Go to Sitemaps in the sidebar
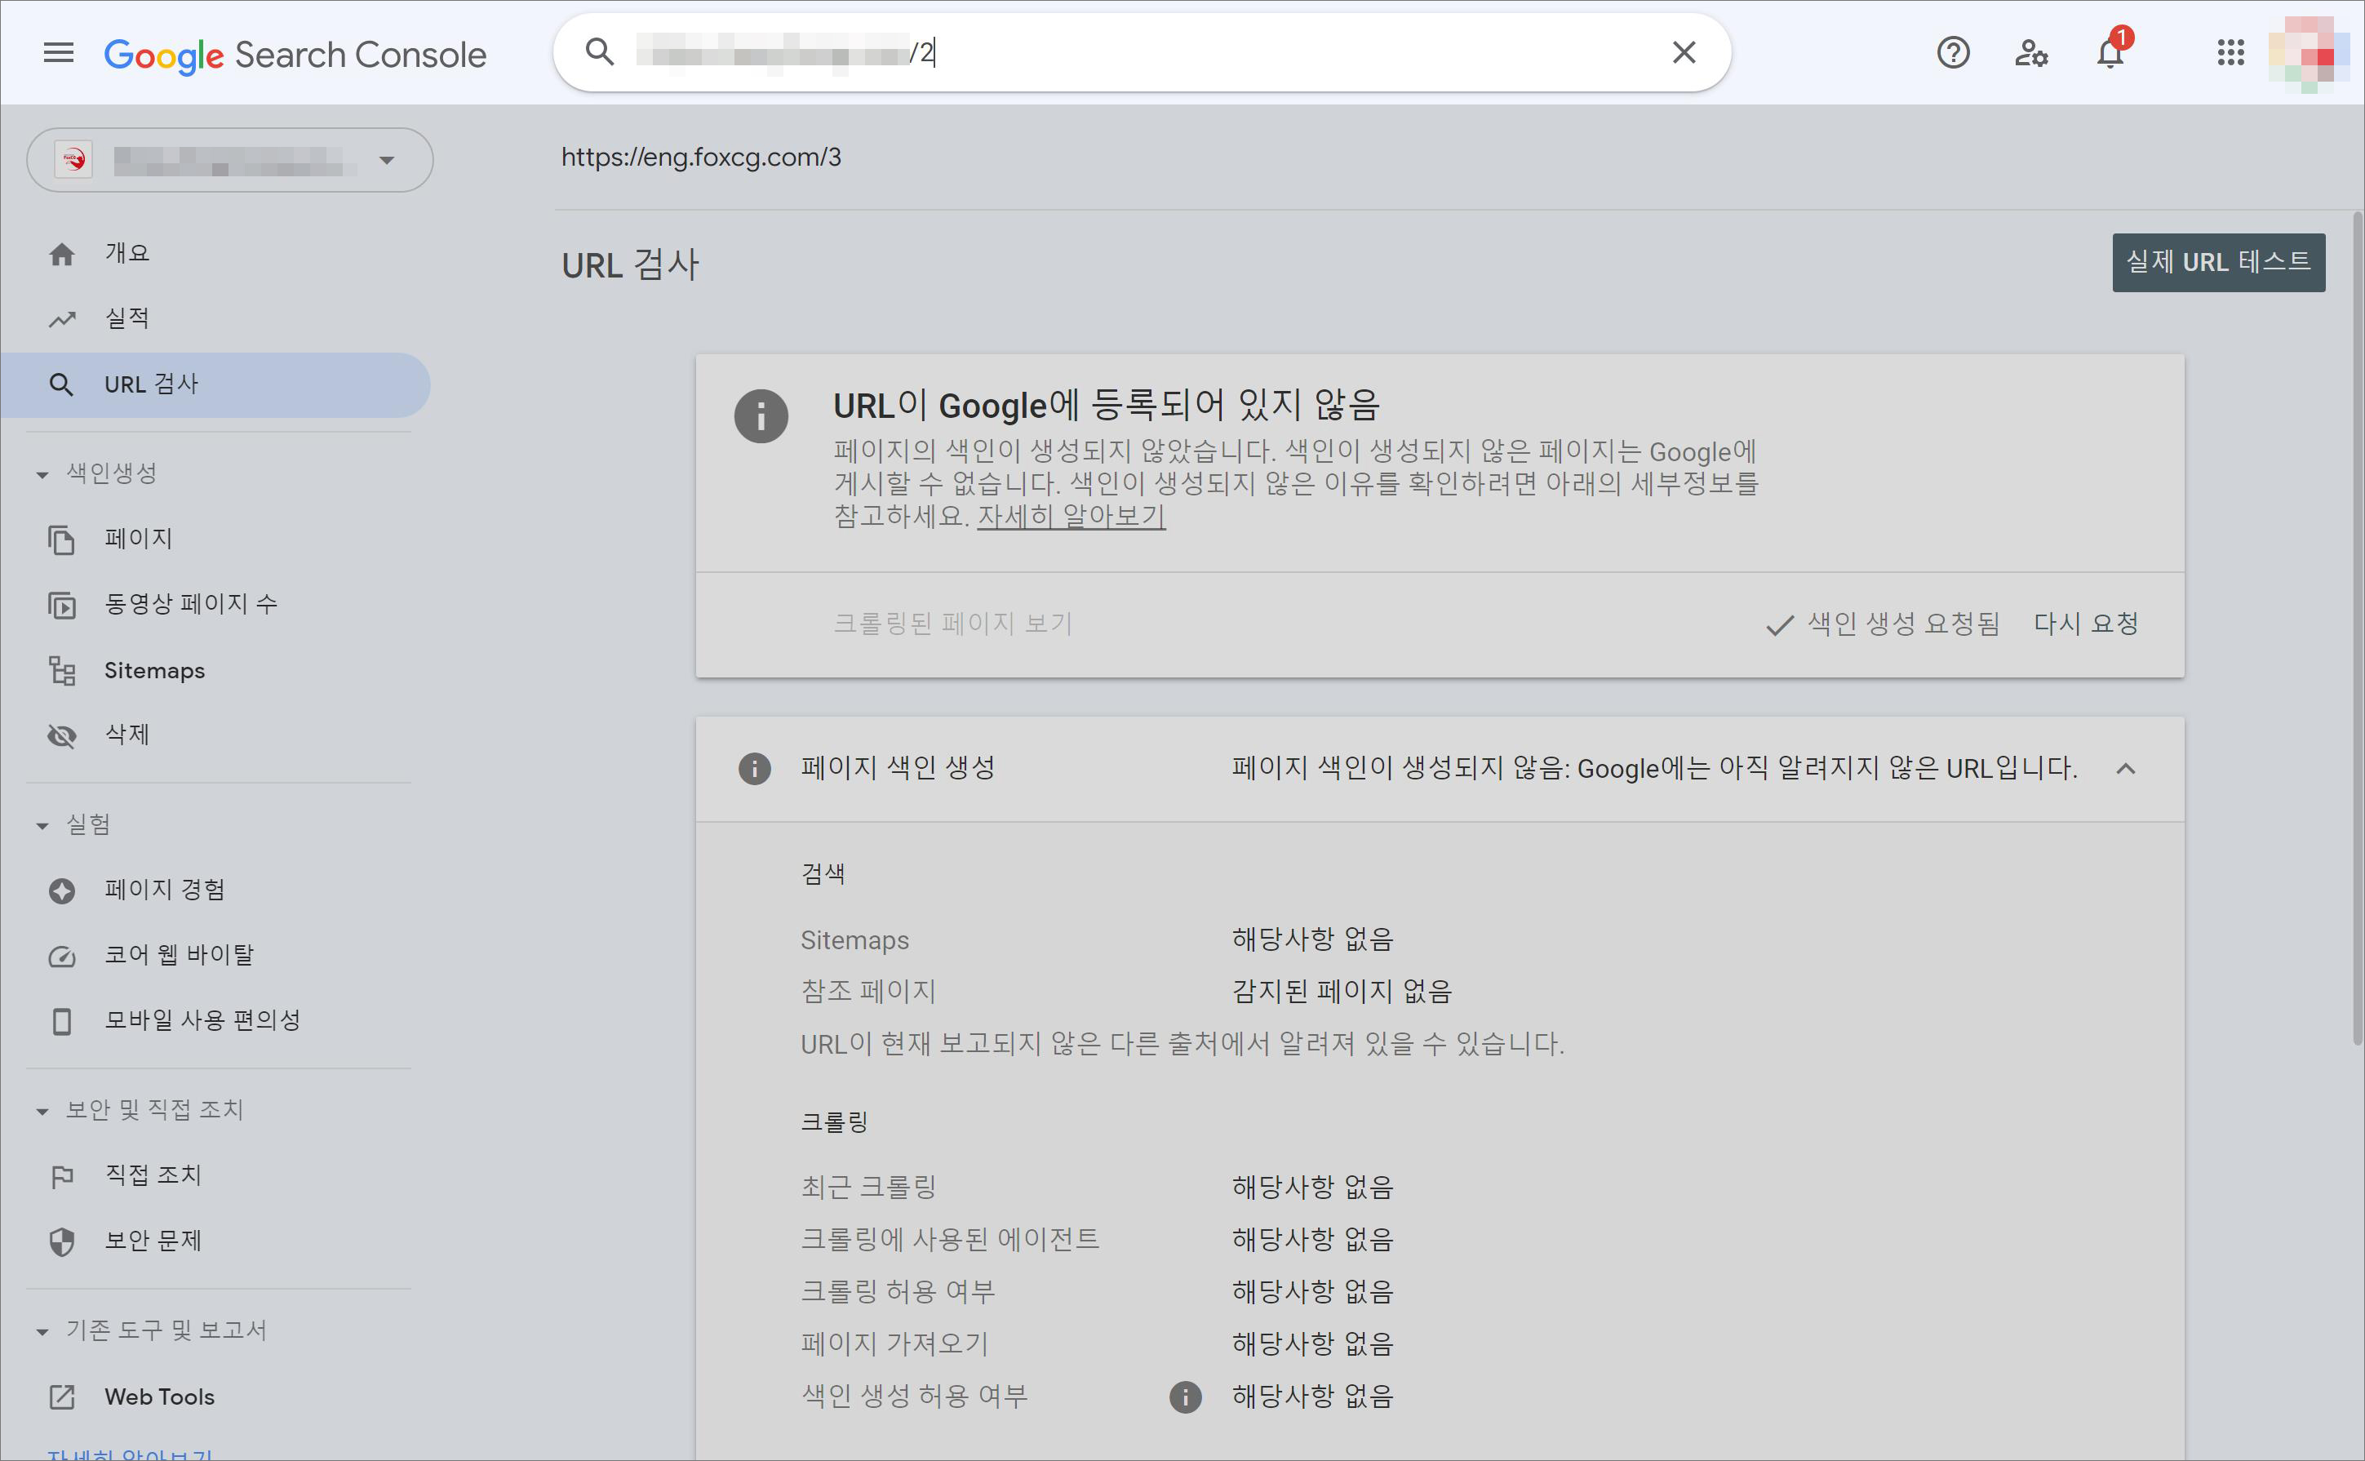 tap(153, 671)
